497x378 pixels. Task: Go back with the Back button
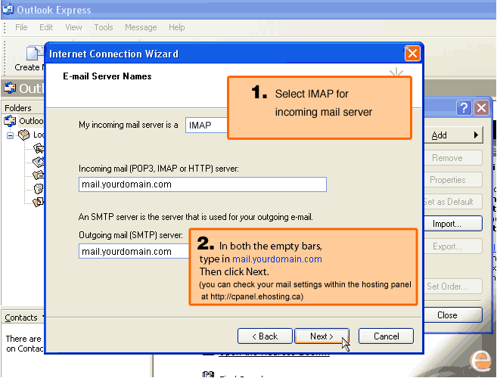click(265, 336)
